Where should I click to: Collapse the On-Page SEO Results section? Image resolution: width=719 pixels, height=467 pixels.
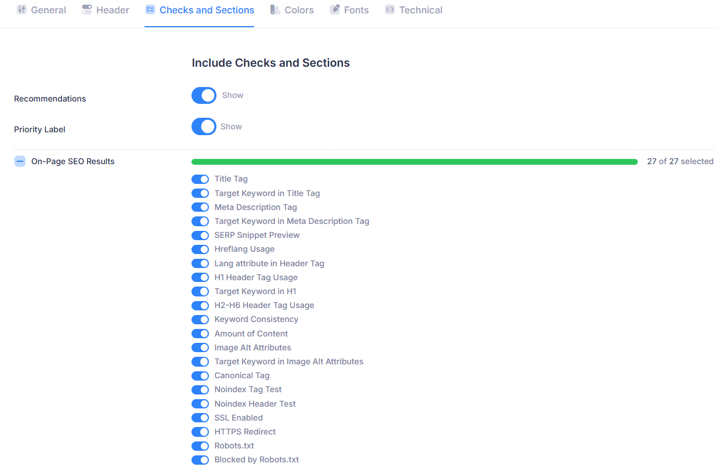pos(20,161)
